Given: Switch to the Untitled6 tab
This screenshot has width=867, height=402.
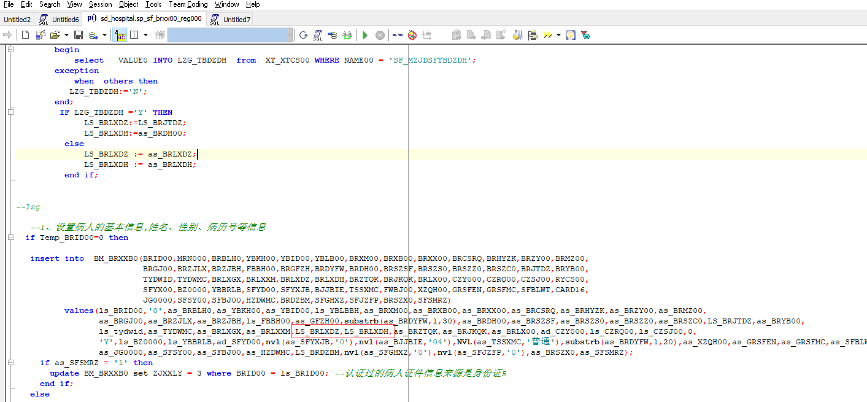Looking at the screenshot, I should 59,20.
